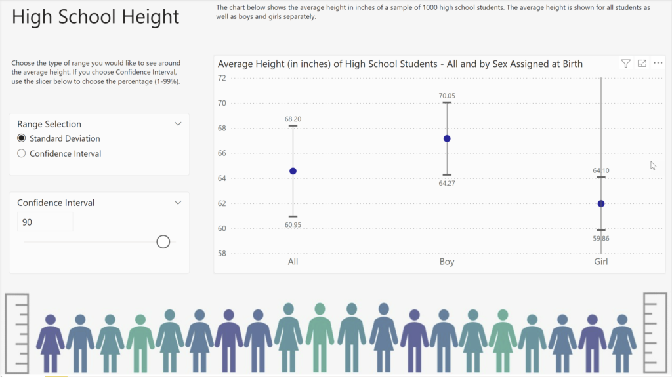Click the Boy average data point
This screenshot has width=672, height=377.
(447, 138)
